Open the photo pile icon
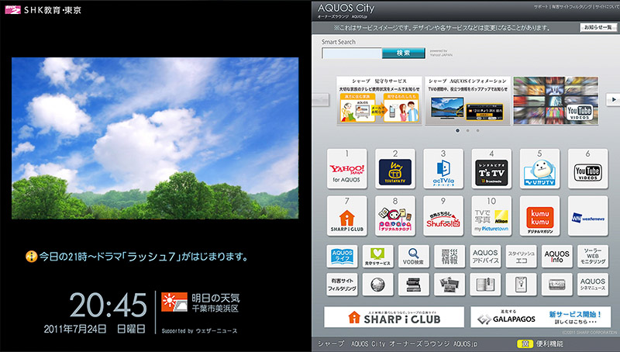Screen dimensions: 620x352 click(x=449, y=285)
